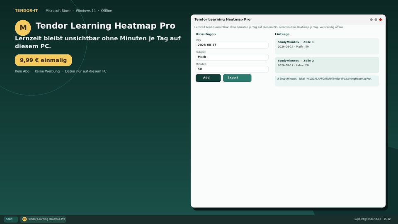This screenshot has width=398, height=224.
Task: Click the Offline label in header
Action: point(107,11)
